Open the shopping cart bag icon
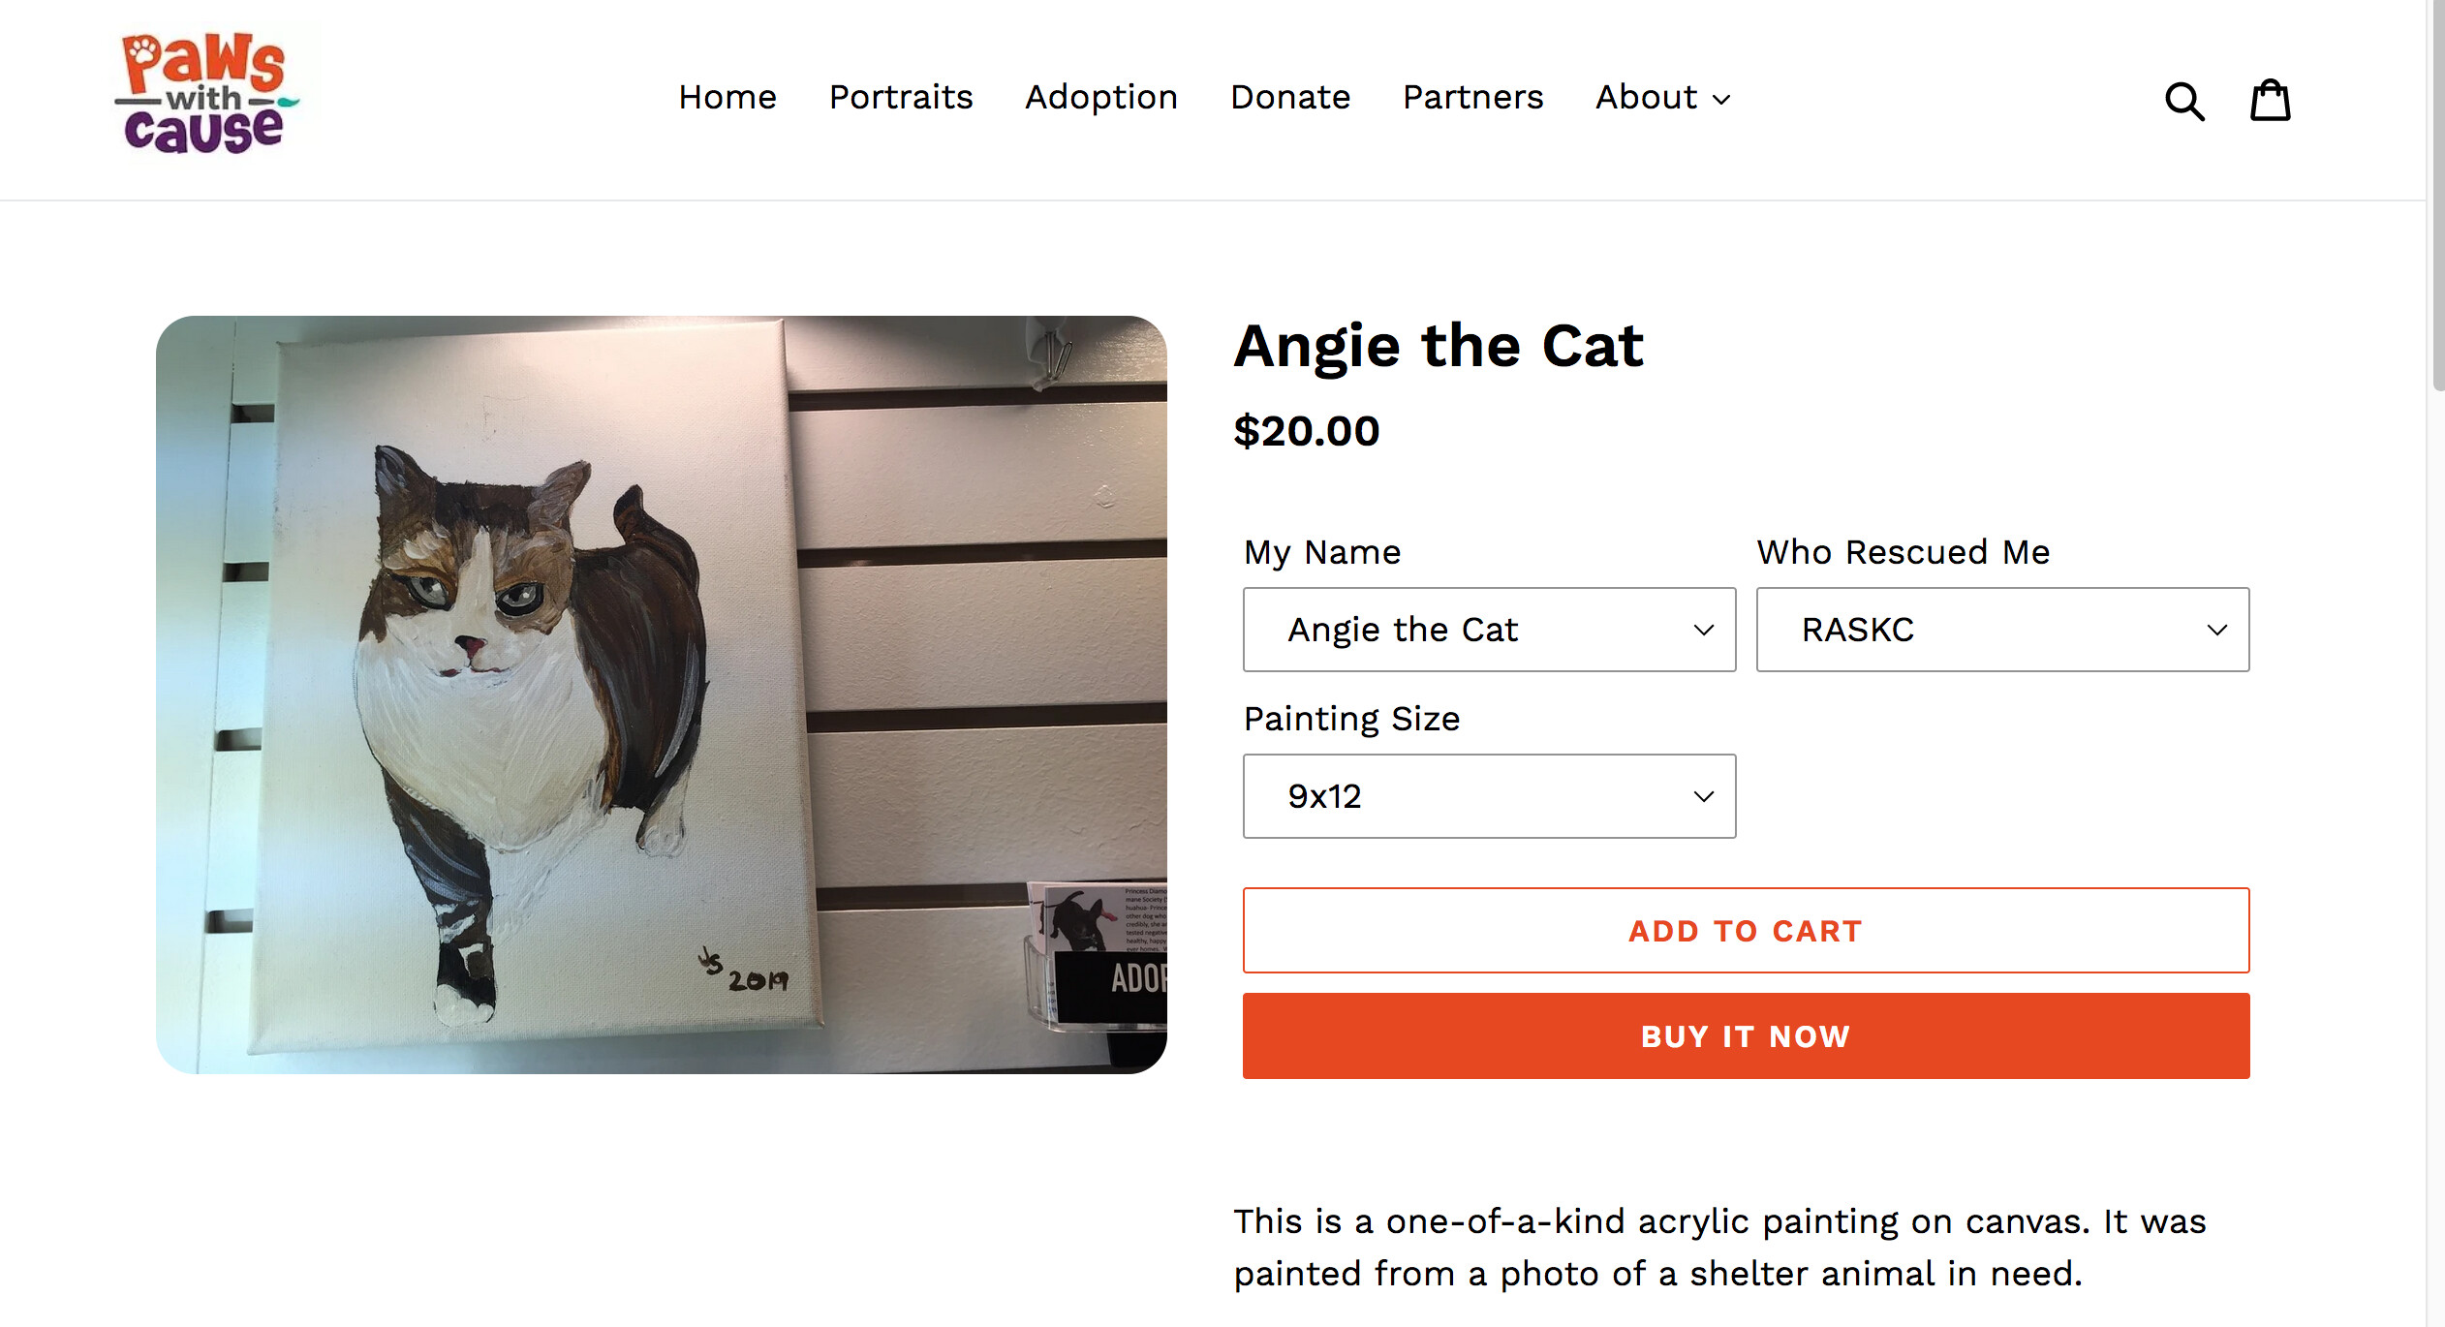 coord(2270,100)
